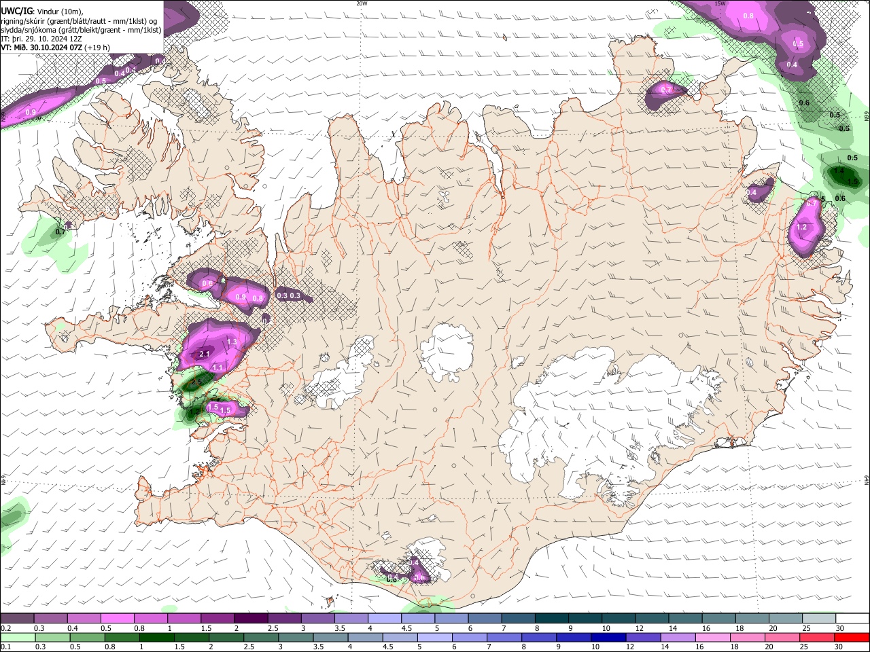Click the 'IT: þri. 29. 10. 2024 12Z' line

pyautogui.click(x=42, y=39)
